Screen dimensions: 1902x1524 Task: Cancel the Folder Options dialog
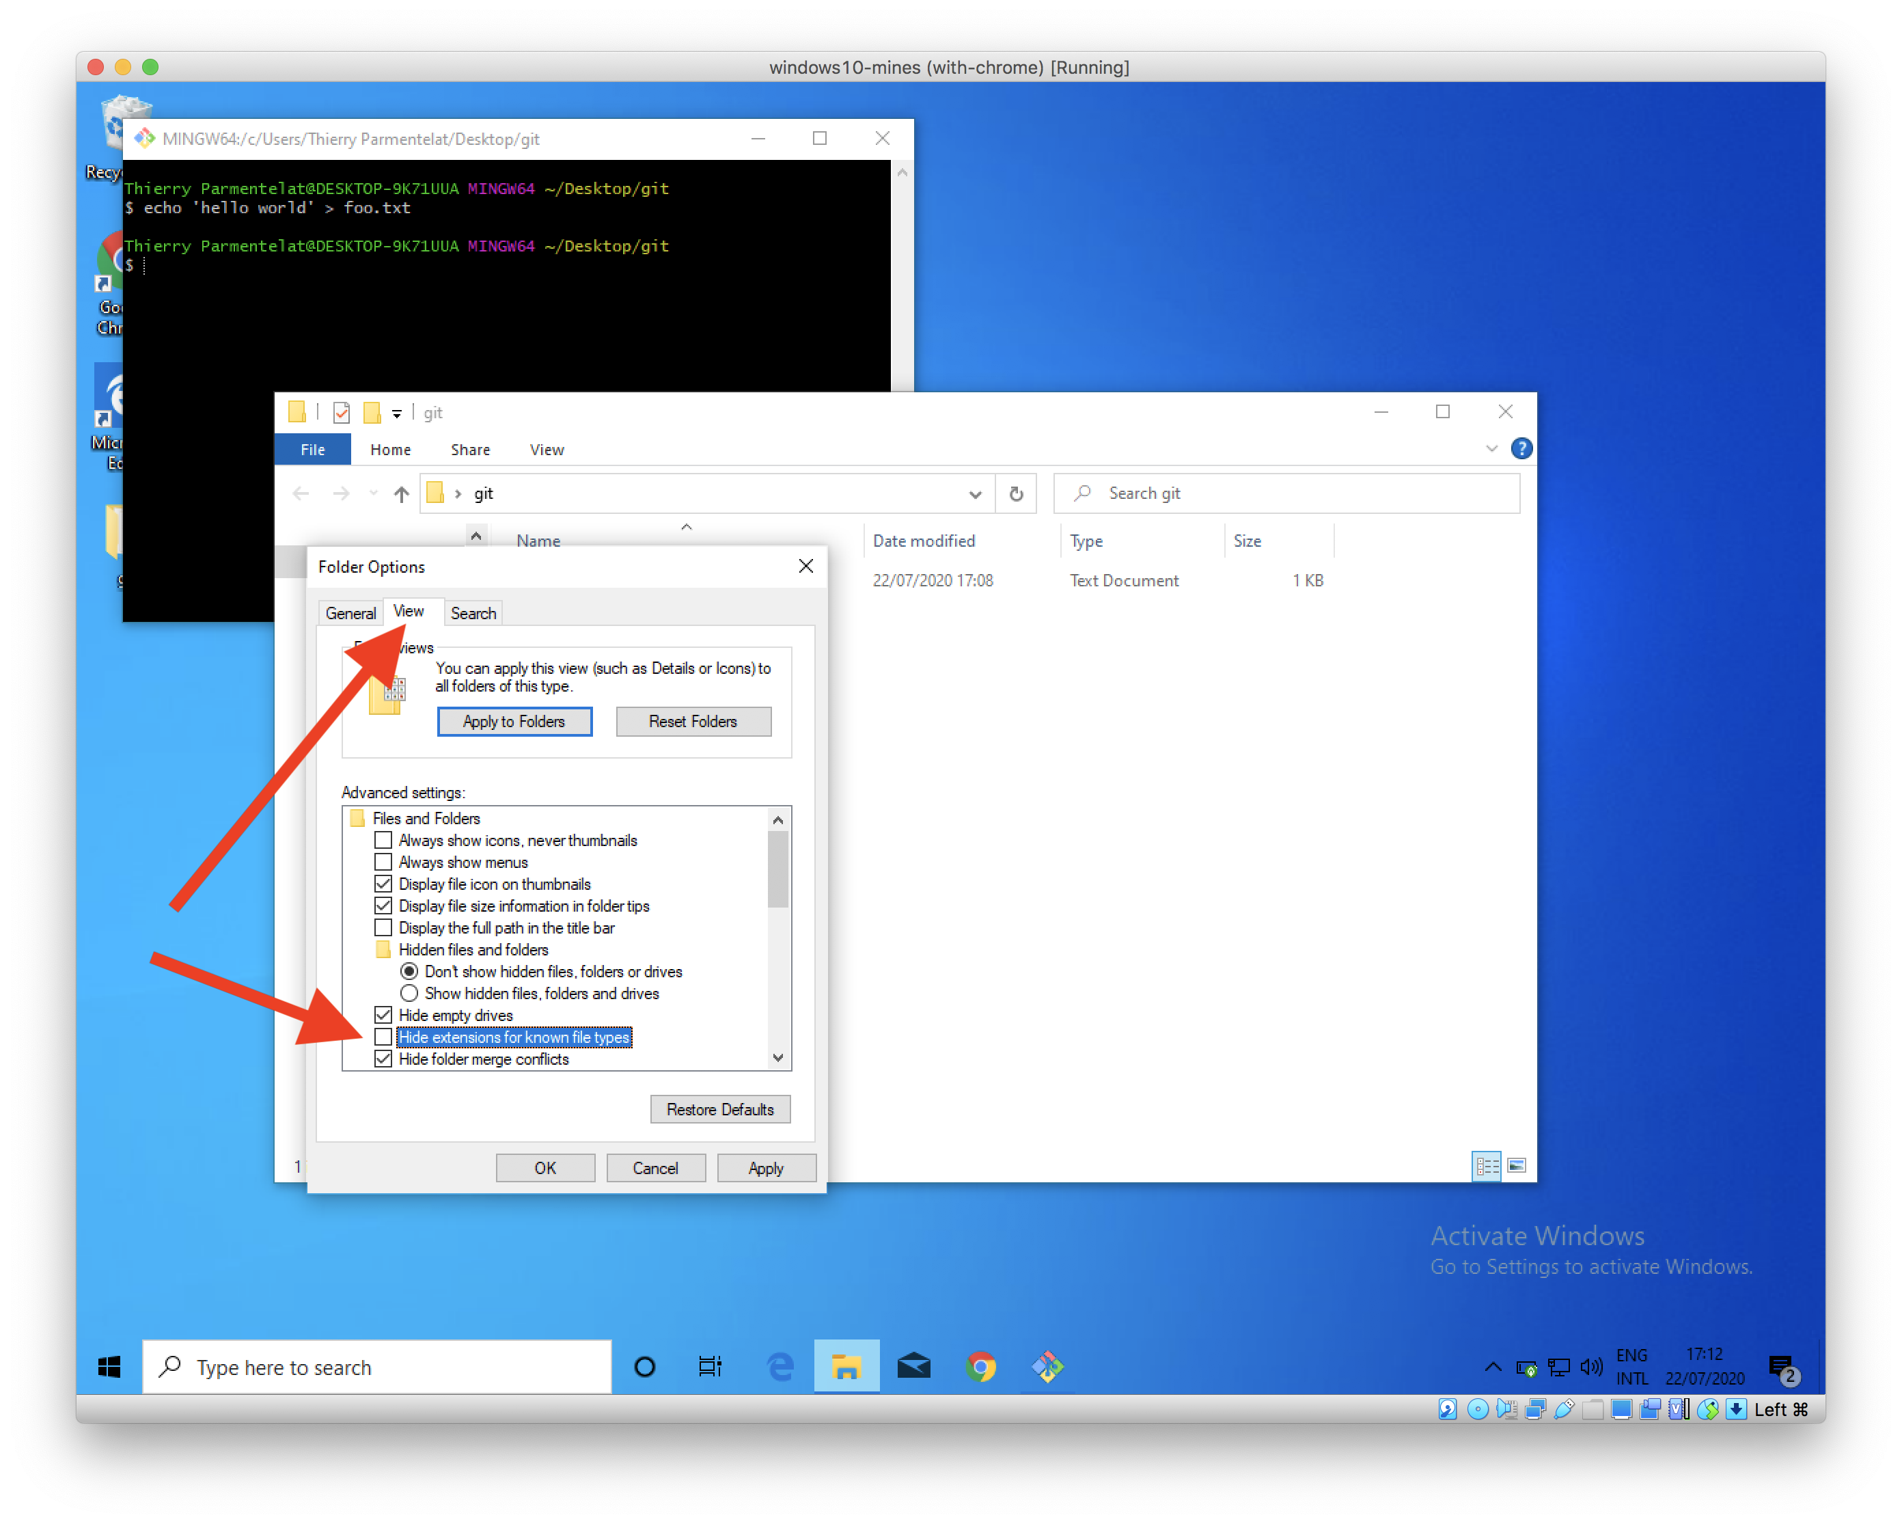655,1167
